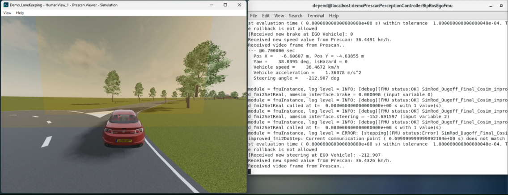Click the 'amesim_interface.brake = 0.000000' line

(340, 94)
